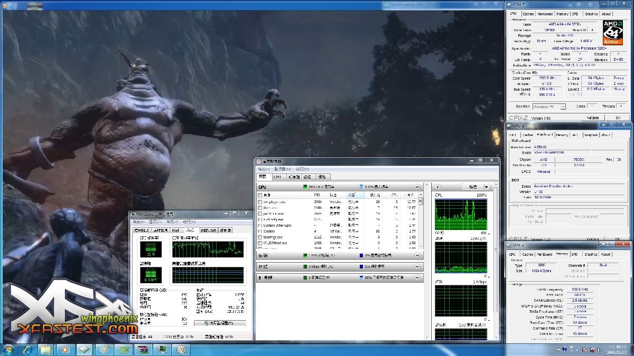The width and height of the screenshot is (634, 356).
Task: Open the SPD tab in top CPU-Z window
Action: (575, 14)
